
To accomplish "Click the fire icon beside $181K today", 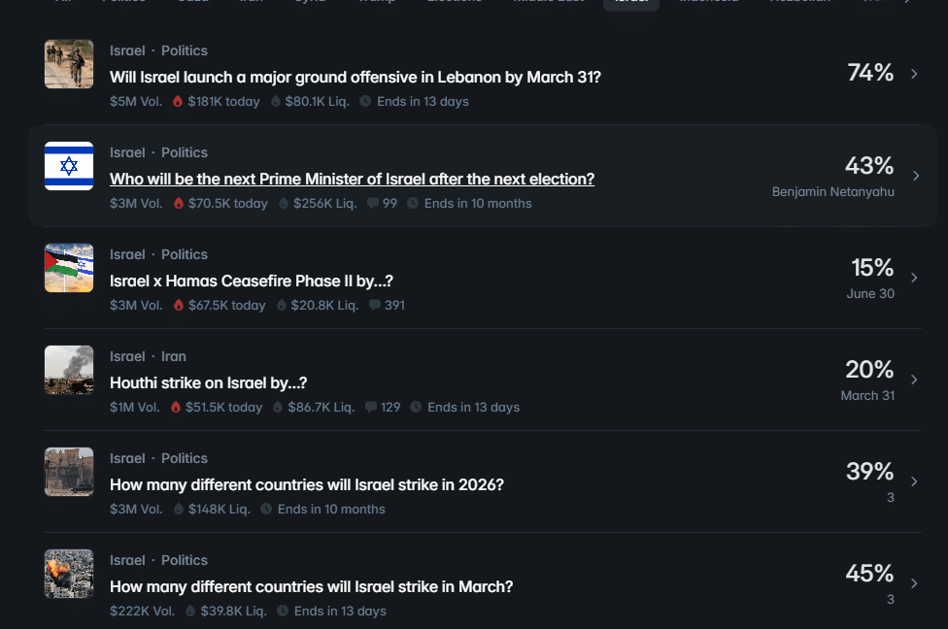I will point(178,101).
